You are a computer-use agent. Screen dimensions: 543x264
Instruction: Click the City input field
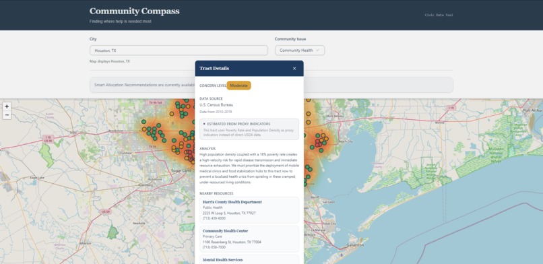tap(179, 50)
